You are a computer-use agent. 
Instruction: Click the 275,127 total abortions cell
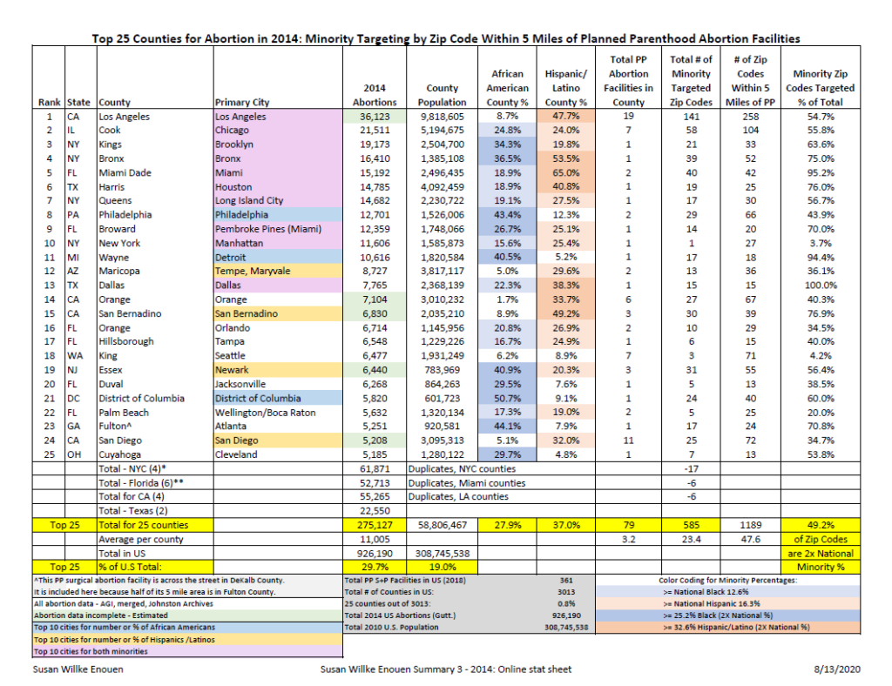(375, 525)
